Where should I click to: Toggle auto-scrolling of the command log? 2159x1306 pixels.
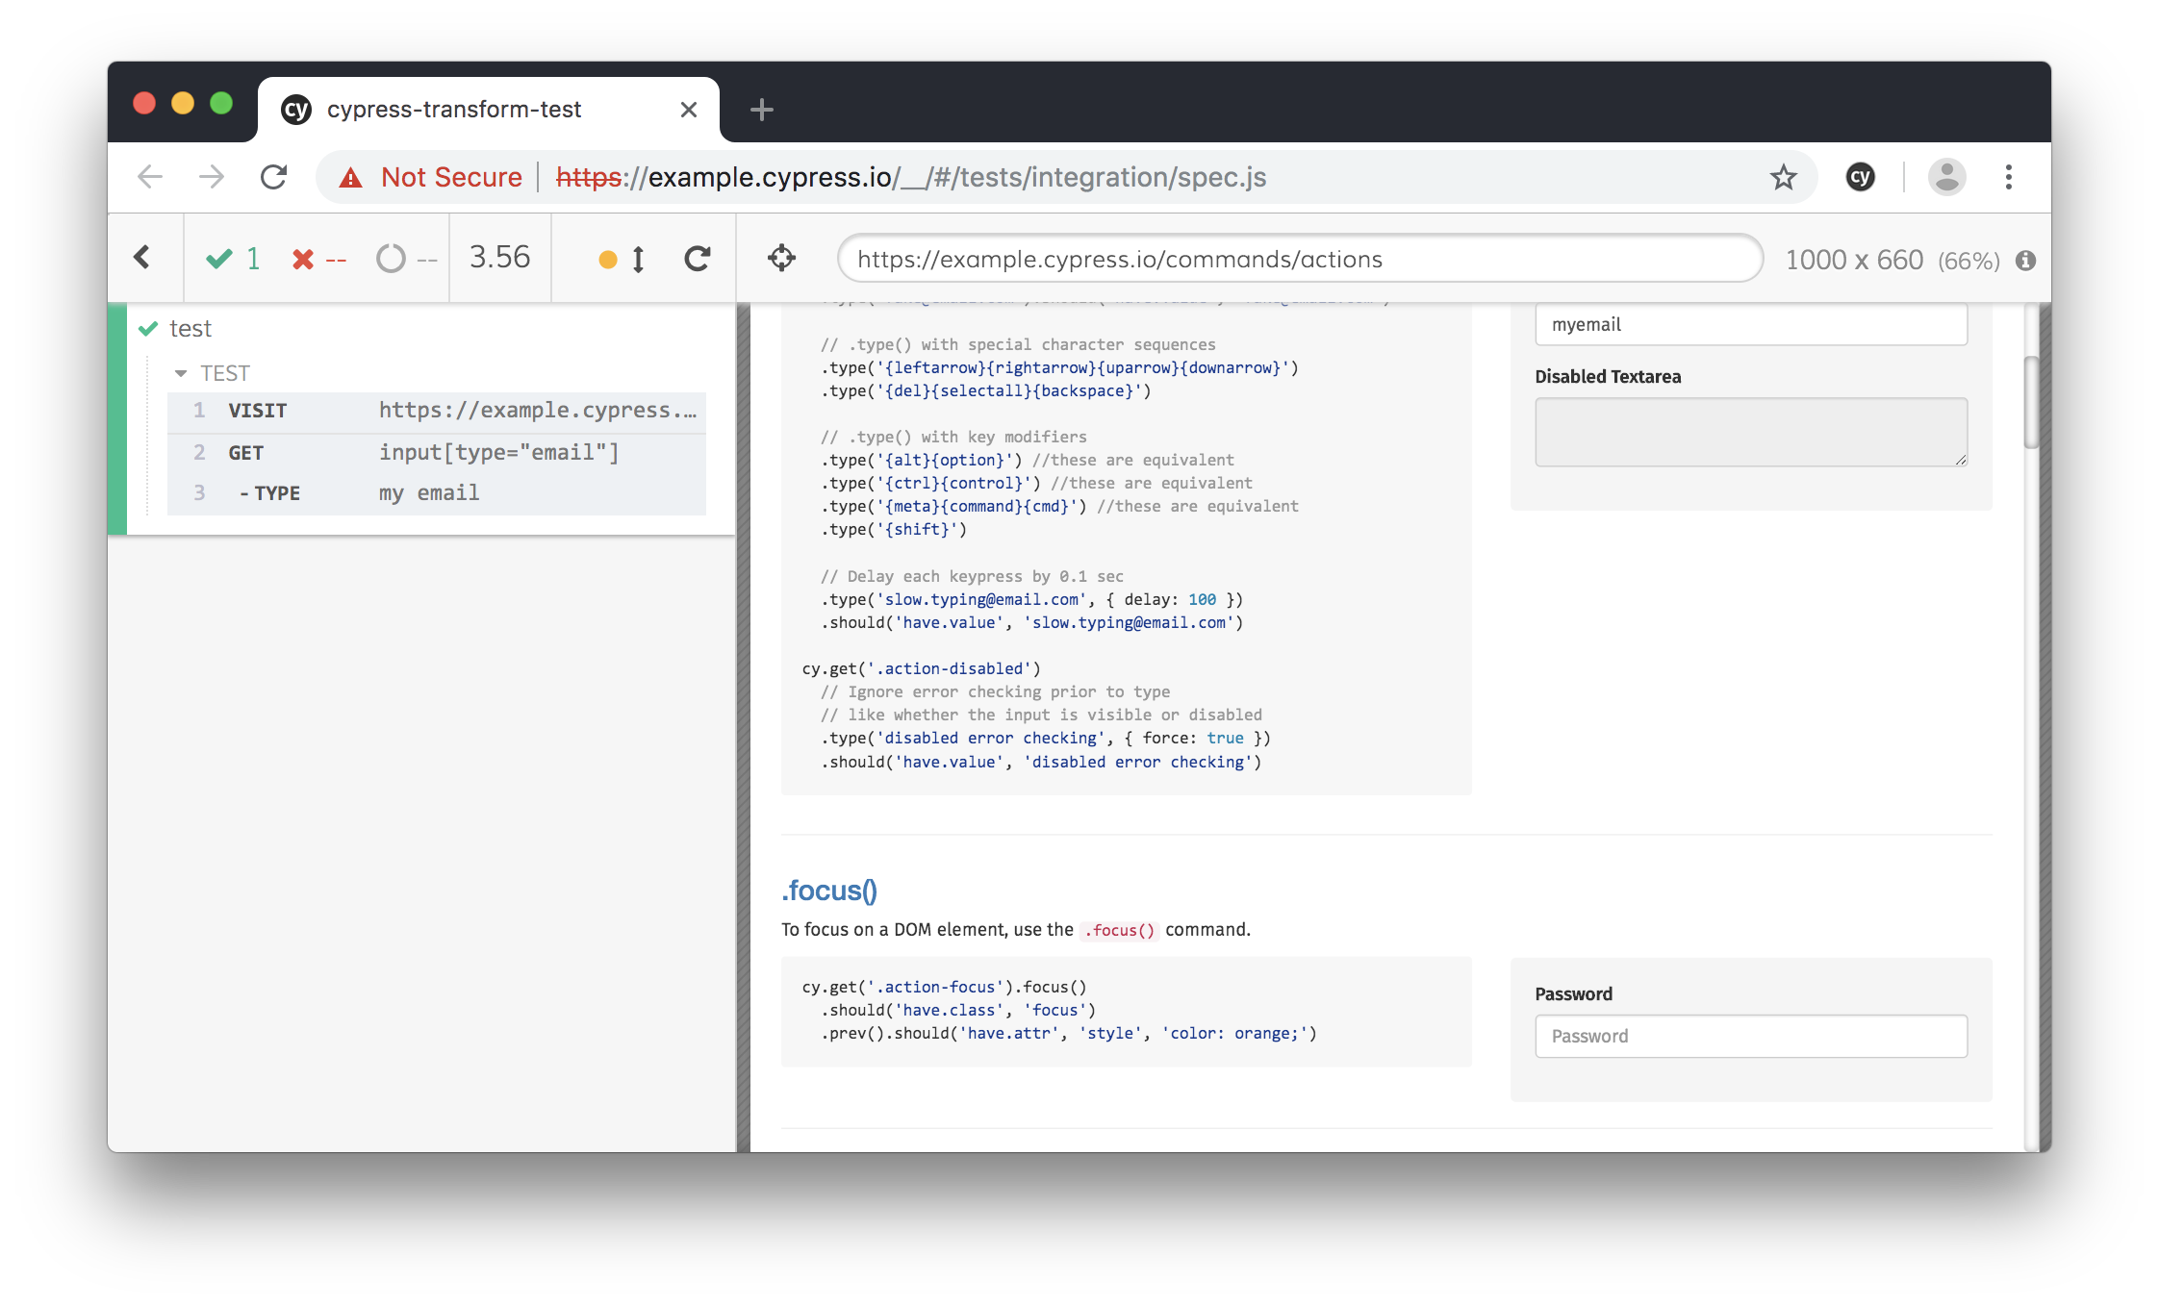coord(621,258)
